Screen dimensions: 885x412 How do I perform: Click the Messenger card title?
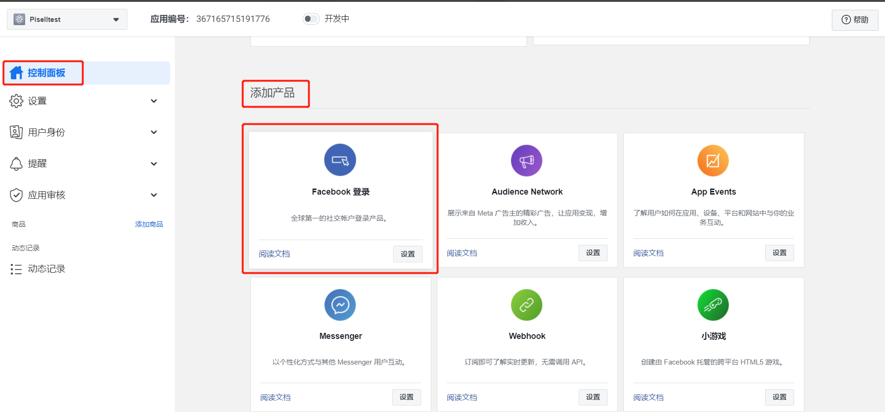[x=340, y=336]
